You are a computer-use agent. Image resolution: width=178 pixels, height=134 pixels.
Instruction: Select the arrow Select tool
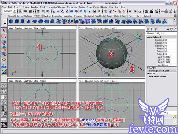point(4,30)
